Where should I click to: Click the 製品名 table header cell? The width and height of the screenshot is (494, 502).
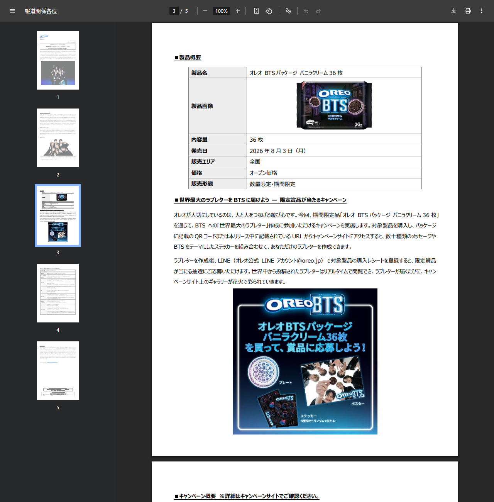218,73
